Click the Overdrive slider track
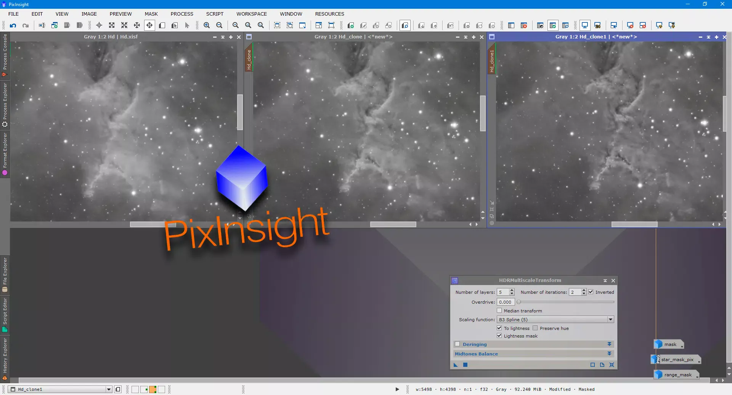 (x=566, y=302)
